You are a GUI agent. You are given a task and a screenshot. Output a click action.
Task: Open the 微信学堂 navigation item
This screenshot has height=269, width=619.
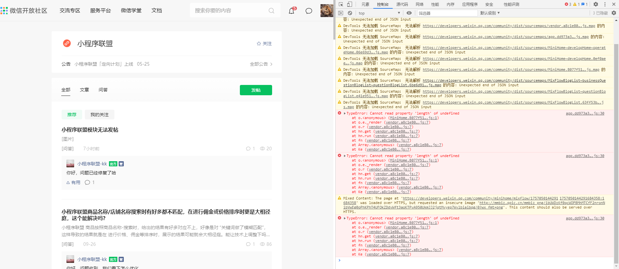(131, 11)
